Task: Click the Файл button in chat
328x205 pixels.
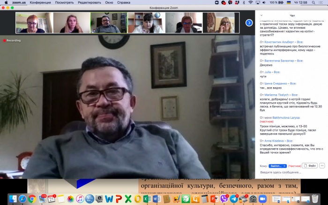Action: click(310, 166)
